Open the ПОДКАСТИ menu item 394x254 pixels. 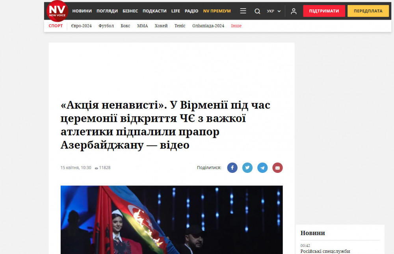pos(154,11)
